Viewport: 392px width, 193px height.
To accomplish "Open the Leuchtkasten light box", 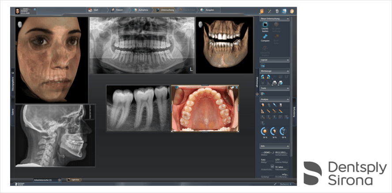I will click(265, 26).
